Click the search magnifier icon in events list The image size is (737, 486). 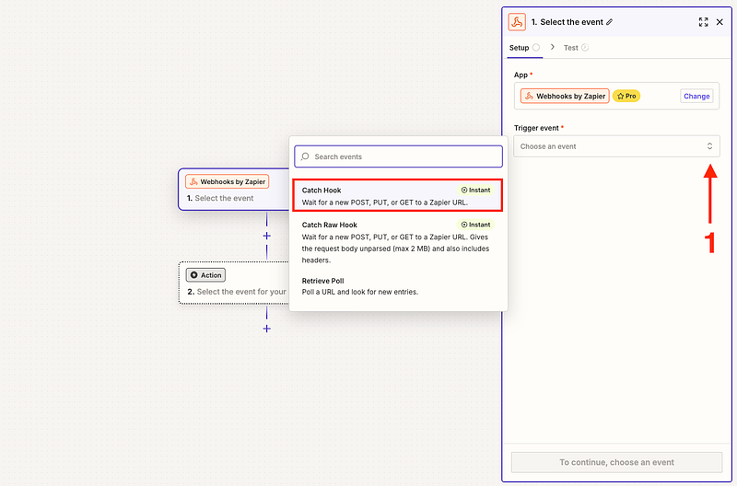tap(305, 157)
